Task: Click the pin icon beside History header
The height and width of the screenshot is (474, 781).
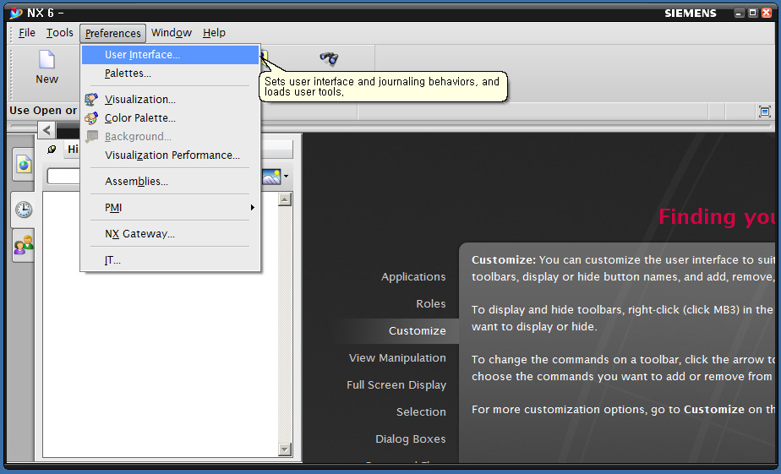Action: [52, 149]
